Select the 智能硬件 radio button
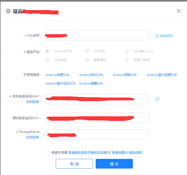The height and width of the screenshot is (175, 187). click(87, 60)
